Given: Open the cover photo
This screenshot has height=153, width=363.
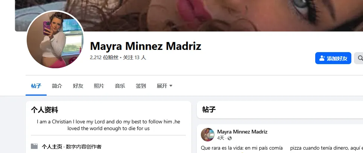Looking at the screenshot, I should click(189, 15).
